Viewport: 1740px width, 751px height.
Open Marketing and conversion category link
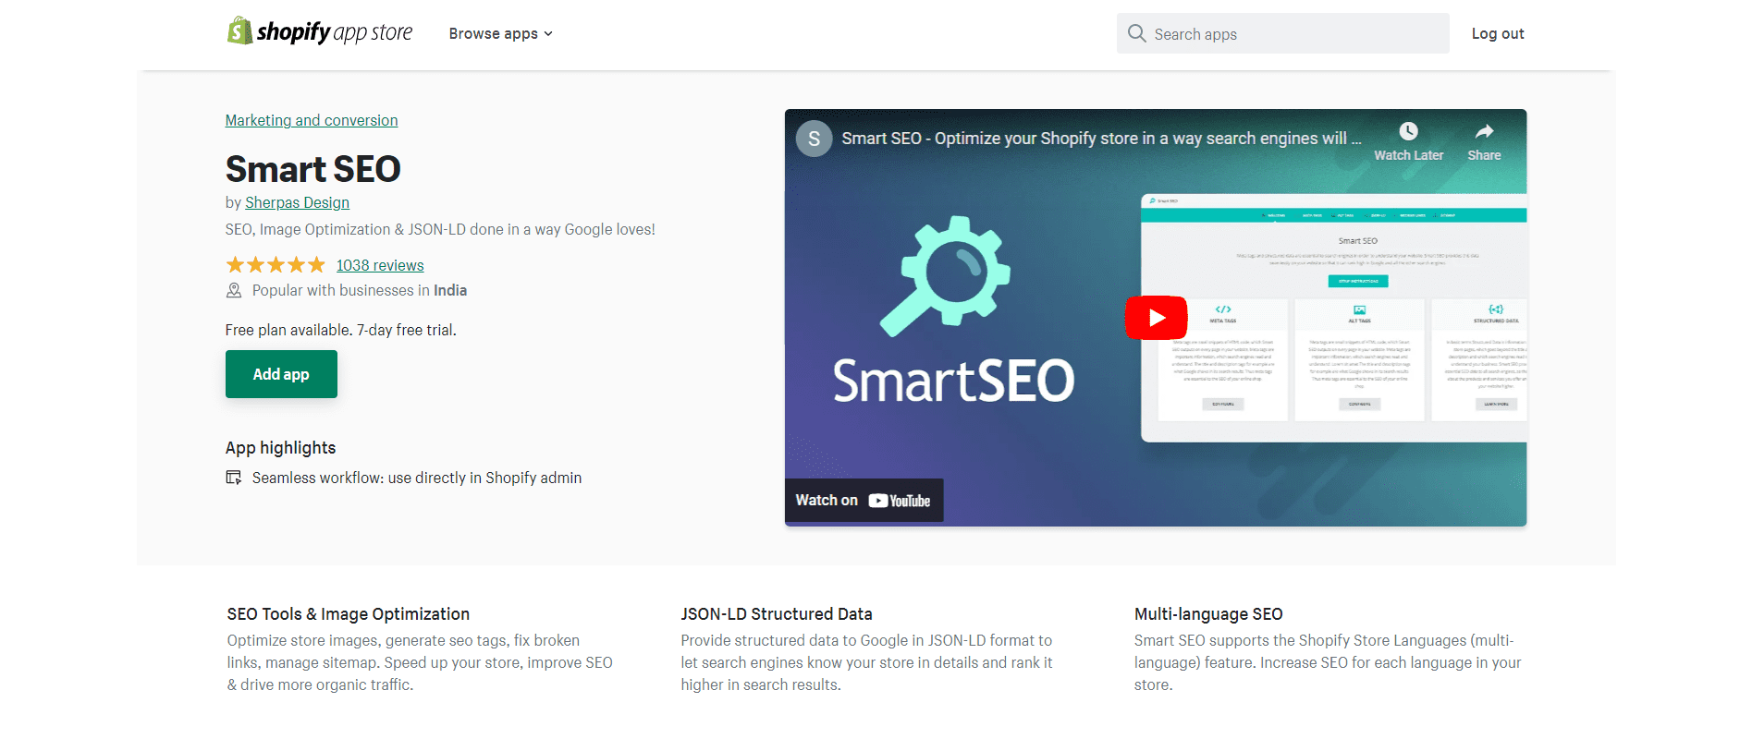312,120
